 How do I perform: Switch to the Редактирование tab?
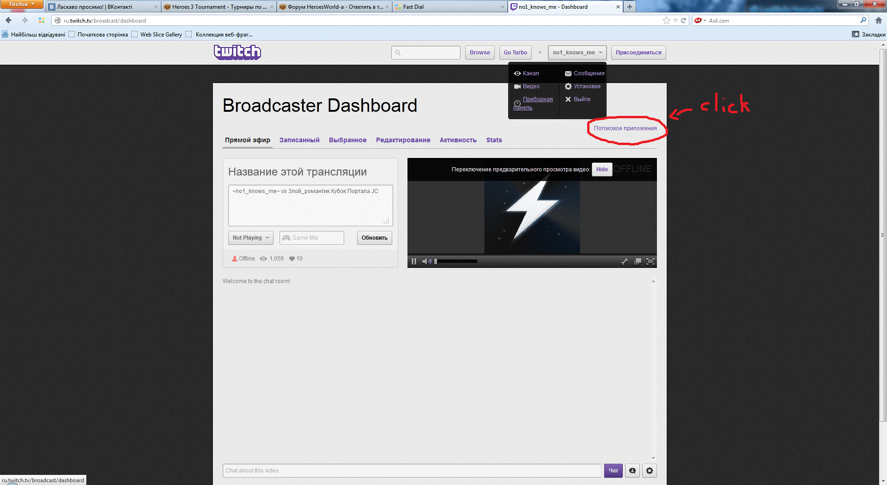[x=403, y=140]
